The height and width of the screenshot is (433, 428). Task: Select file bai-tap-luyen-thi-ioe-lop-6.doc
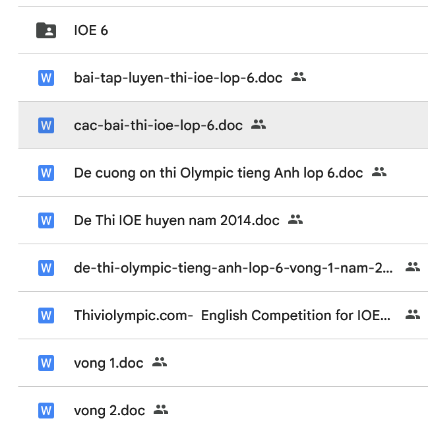(178, 78)
